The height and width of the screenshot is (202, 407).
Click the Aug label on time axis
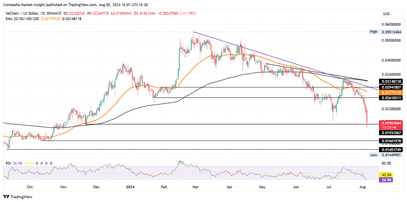click(362, 187)
